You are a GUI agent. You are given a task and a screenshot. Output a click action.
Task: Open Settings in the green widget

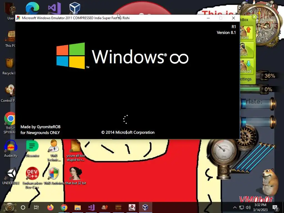(x=246, y=79)
